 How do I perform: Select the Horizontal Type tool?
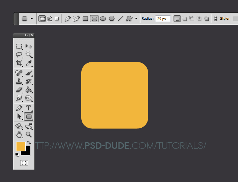[x=29, y=108]
